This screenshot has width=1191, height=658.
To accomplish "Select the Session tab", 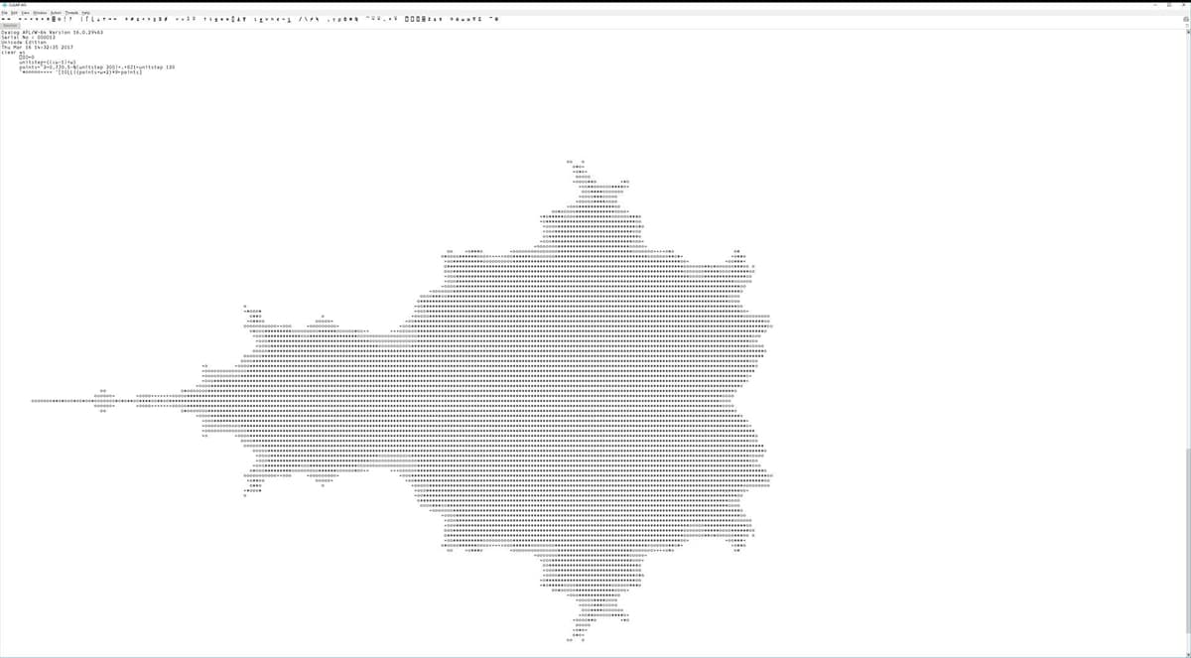I will click(x=10, y=25).
